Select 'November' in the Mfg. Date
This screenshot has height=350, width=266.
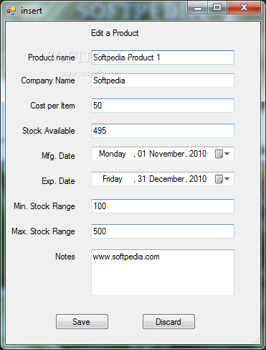(167, 154)
